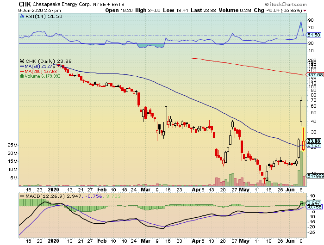This screenshot has width=324, height=245.
Task: Click the Chg -46.04 (-65.85%) value
Action: pyautogui.click(x=278, y=10)
